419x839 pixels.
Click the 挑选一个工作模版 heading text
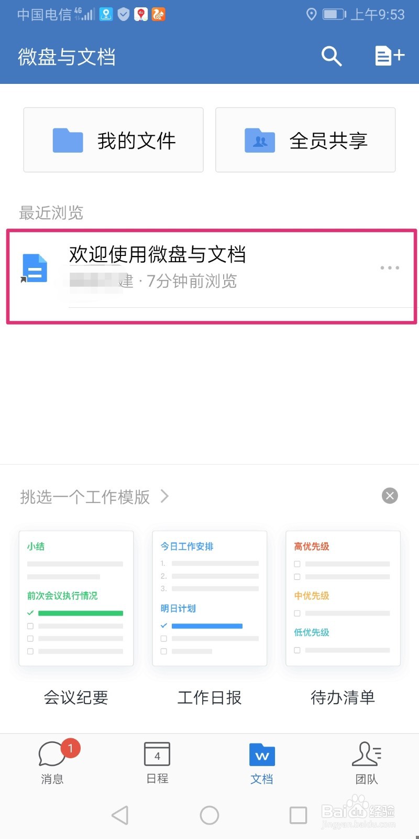pos(85,497)
